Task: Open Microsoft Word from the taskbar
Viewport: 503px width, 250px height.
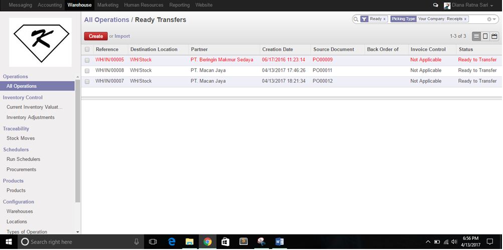Action: [279, 241]
